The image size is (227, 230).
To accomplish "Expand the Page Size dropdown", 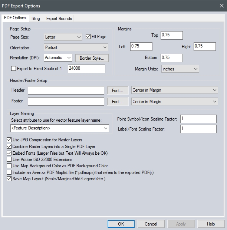I will (x=63, y=37).
